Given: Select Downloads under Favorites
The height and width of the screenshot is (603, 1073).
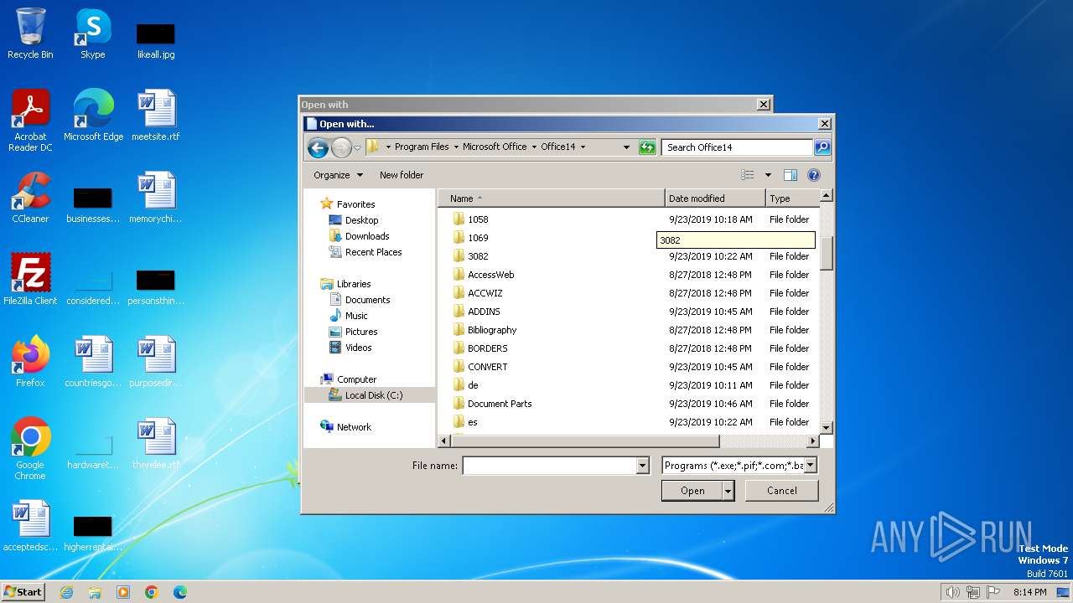Looking at the screenshot, I should pyautogui.click(x=367, y=236).
